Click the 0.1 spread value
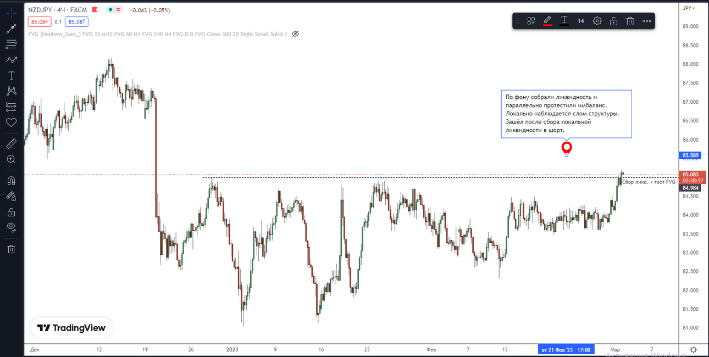 (57, 22)
